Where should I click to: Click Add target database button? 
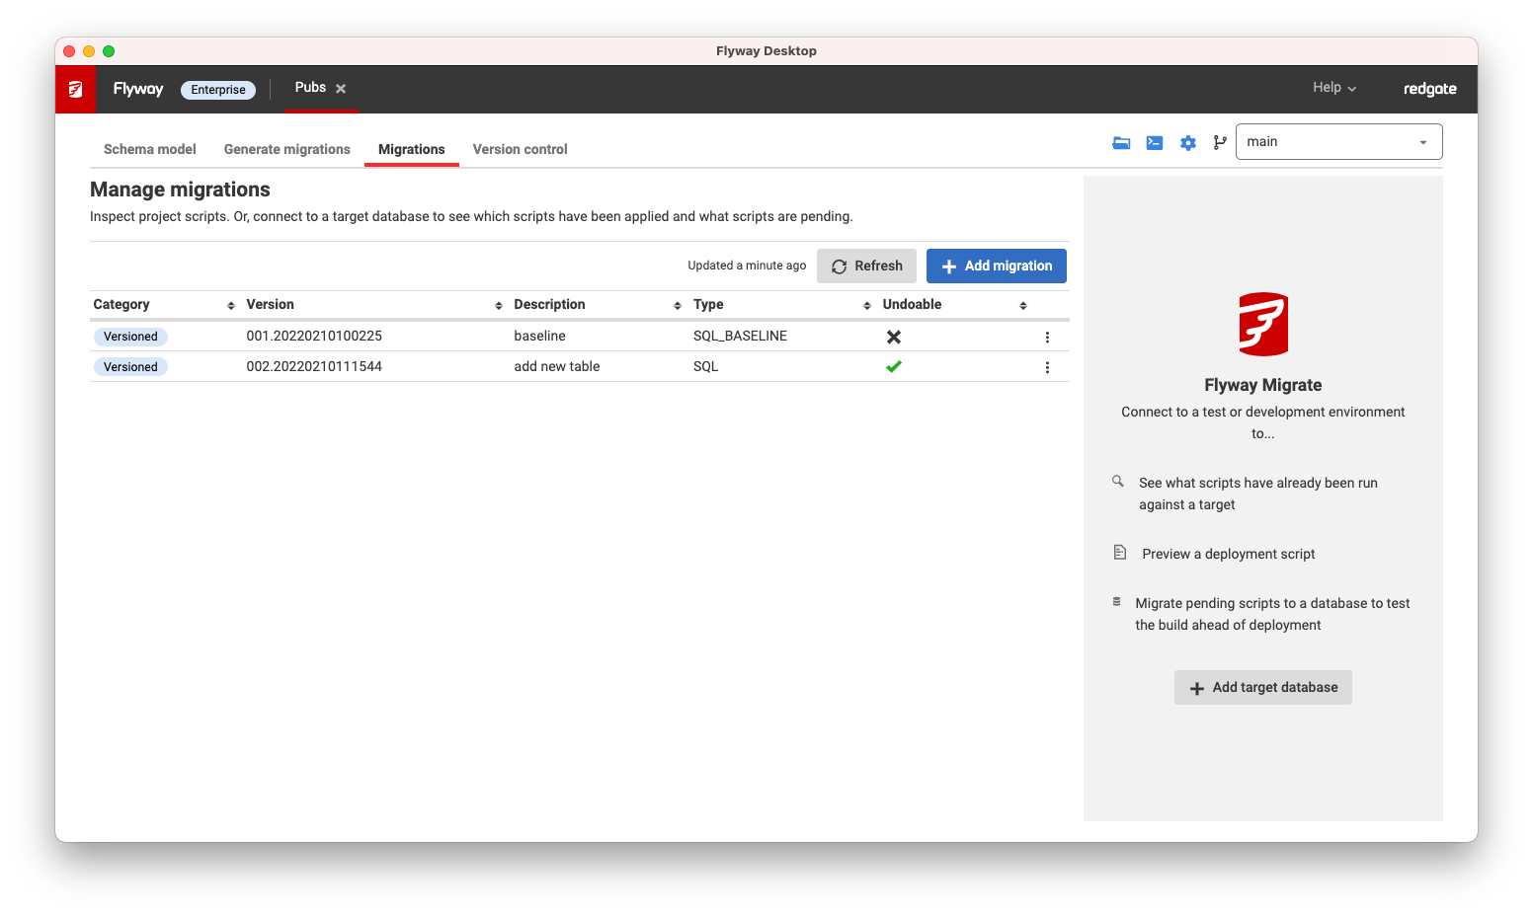[1262, 688]
